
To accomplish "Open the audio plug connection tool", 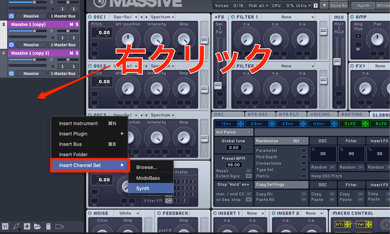I will 16,226.
